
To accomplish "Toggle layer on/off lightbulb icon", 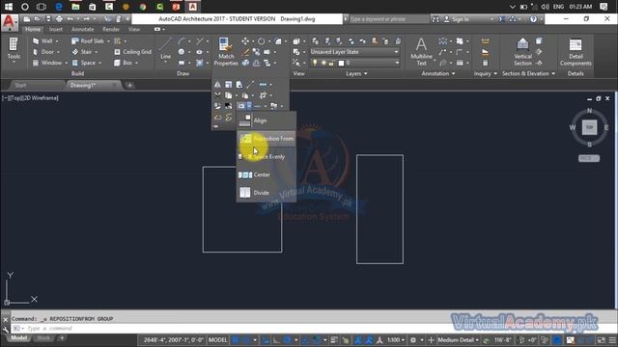I will 315,63.
